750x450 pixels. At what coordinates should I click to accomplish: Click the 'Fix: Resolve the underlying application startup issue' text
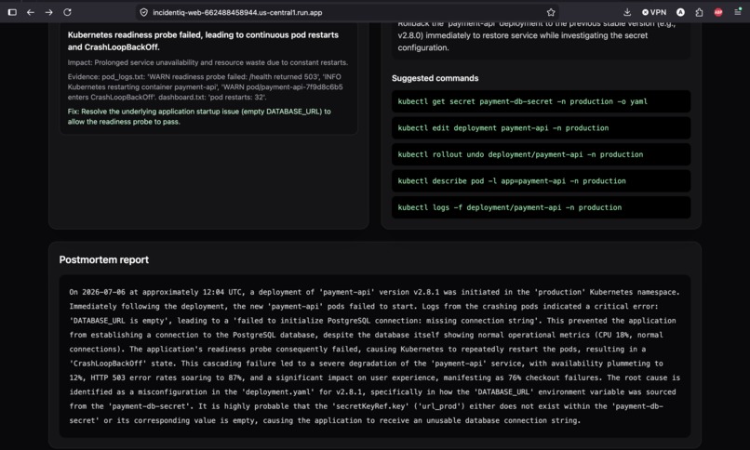[199, 116]
